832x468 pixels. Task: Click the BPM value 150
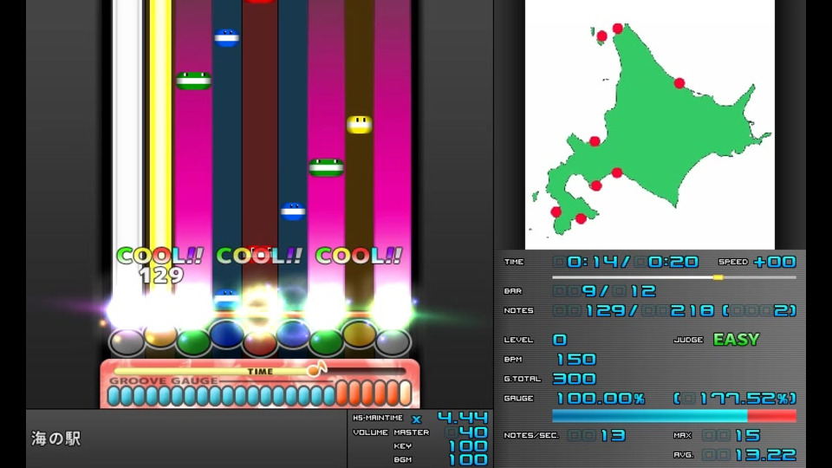tap(577, 359)
